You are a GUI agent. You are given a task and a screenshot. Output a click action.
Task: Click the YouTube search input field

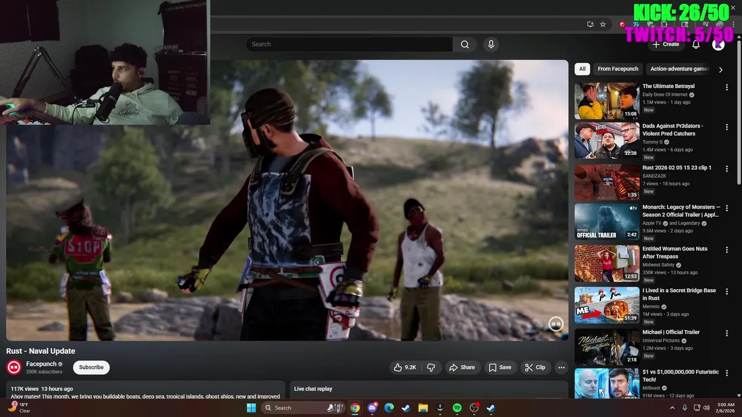pos(350,45)
